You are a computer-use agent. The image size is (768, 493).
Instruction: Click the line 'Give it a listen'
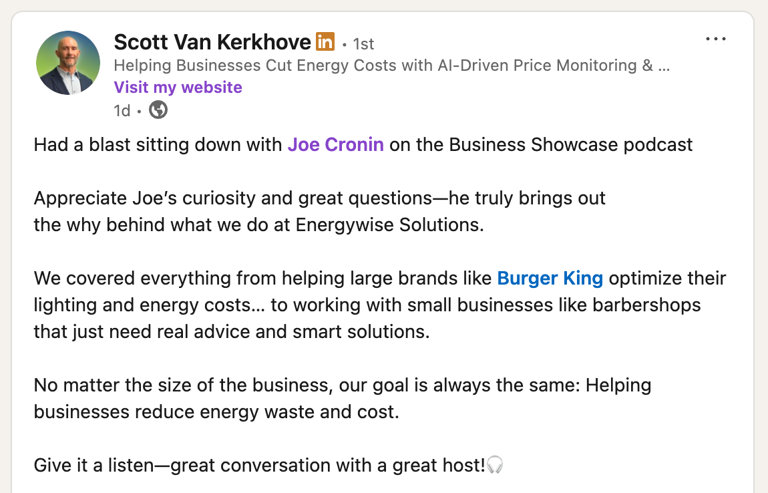coord(134,465)
